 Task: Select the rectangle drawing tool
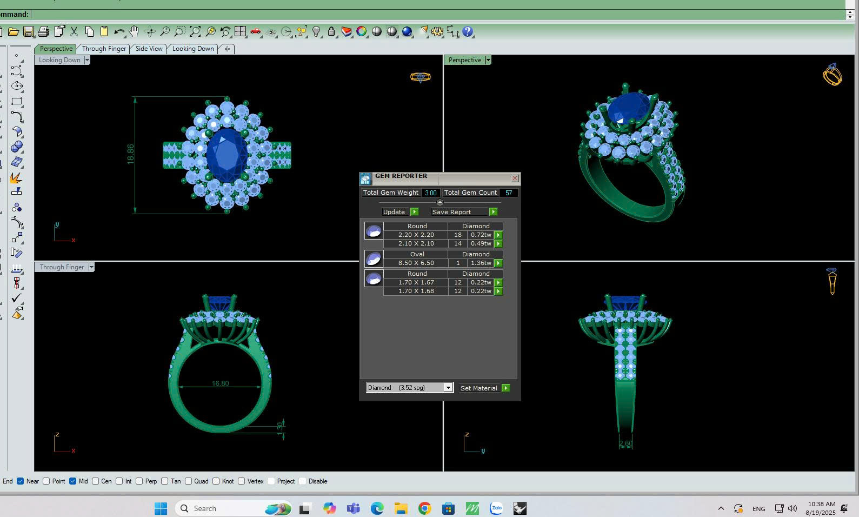point(17,102)
